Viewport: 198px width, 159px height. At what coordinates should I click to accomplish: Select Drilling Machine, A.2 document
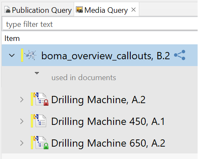tap(98, 100)
